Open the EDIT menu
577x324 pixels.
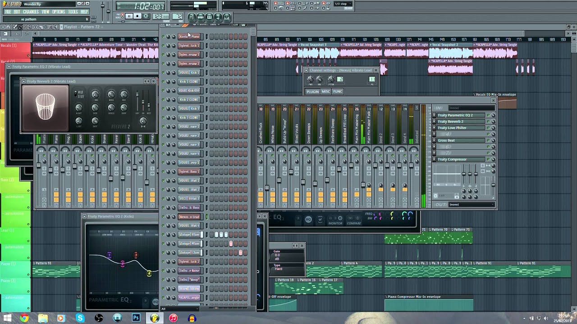point(17,11)
